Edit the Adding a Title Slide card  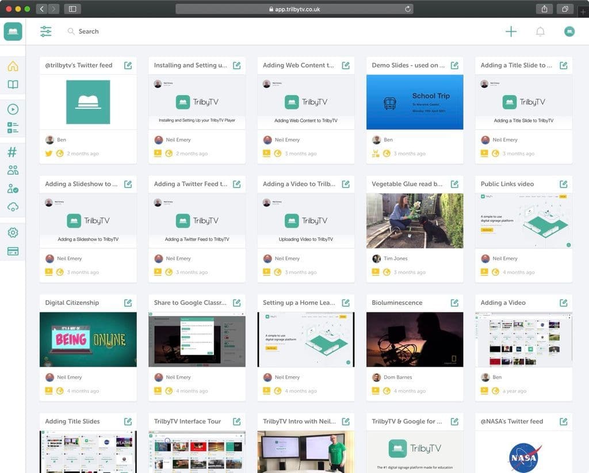coord(564,66)
